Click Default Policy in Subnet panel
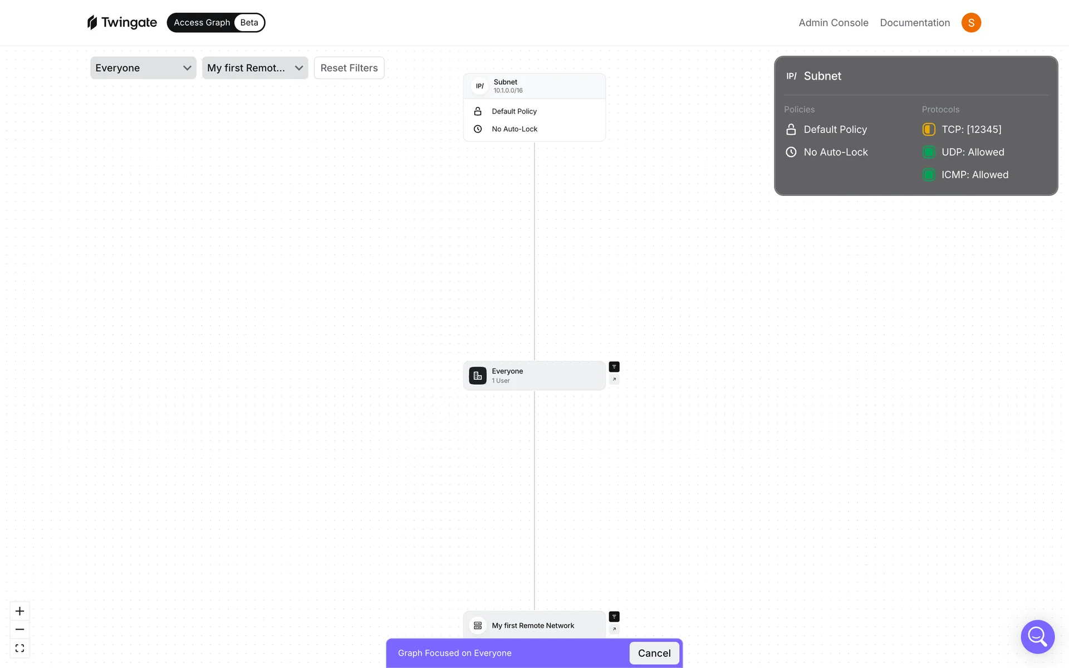The width and height of the screenshot is (1069, 668). 835,130
